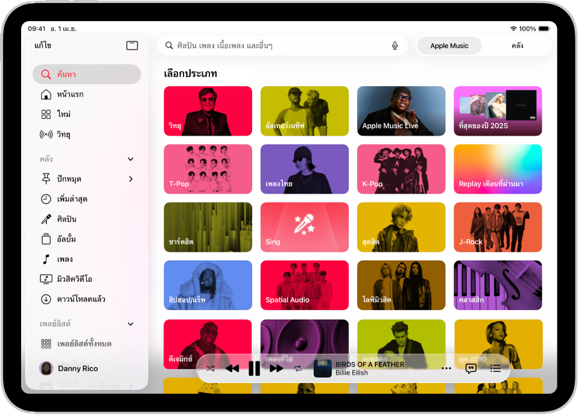581x415 pixels.
Task: Click the BIRDS OF A FEATHER song title
Action: click(x=370, y=364)
